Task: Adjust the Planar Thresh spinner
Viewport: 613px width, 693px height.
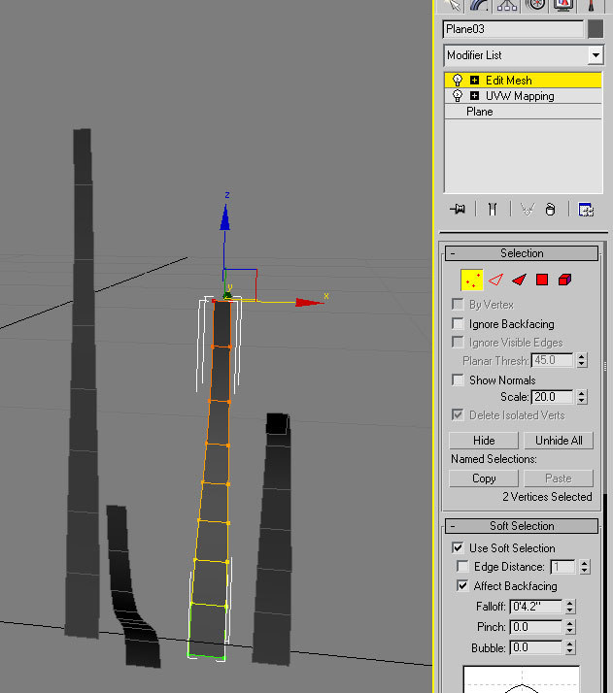Action: (x=582, y=360)
